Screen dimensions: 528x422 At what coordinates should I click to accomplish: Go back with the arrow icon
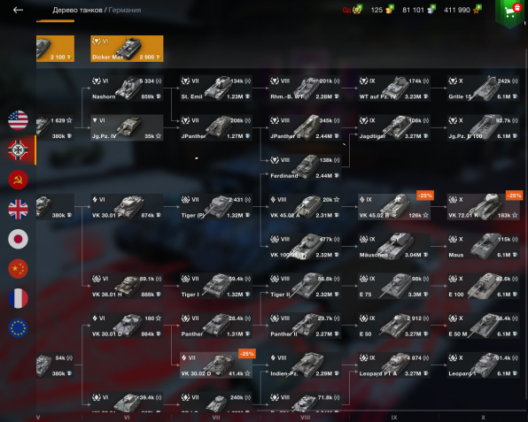[x=18, y=10]
